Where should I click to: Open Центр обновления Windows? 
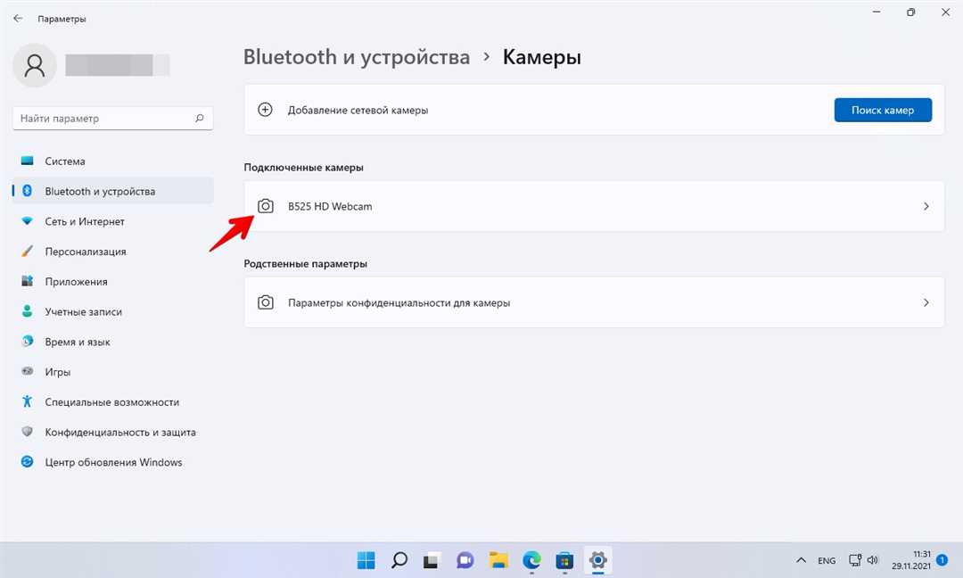[113, 461]
